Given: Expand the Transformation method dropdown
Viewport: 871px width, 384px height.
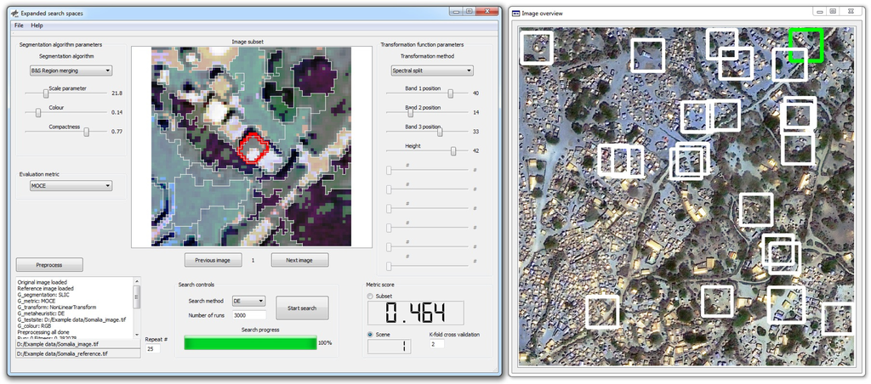Looking at the screenshot, I should (431, 71).
